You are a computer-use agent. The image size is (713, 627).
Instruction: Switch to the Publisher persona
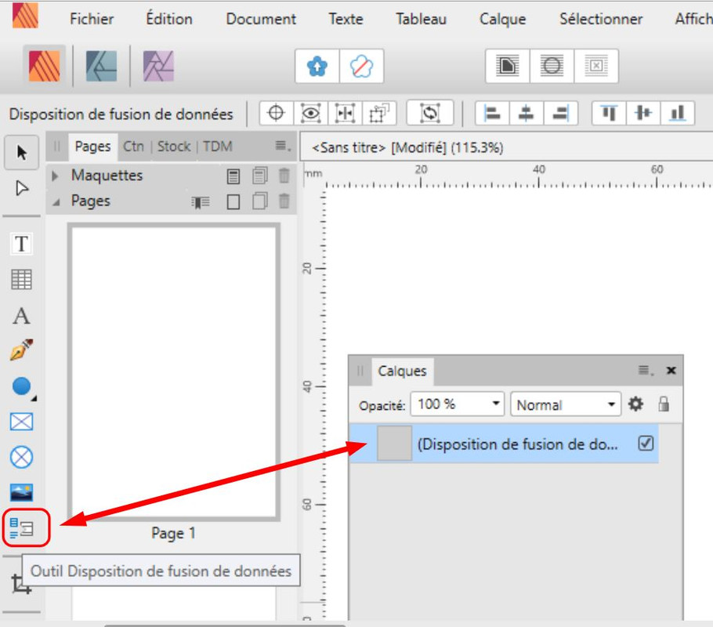click(x=44, y=66)
